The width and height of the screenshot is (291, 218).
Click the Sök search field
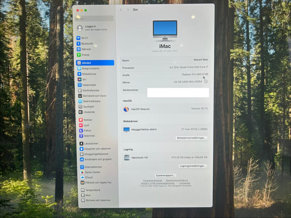point(94,18)
